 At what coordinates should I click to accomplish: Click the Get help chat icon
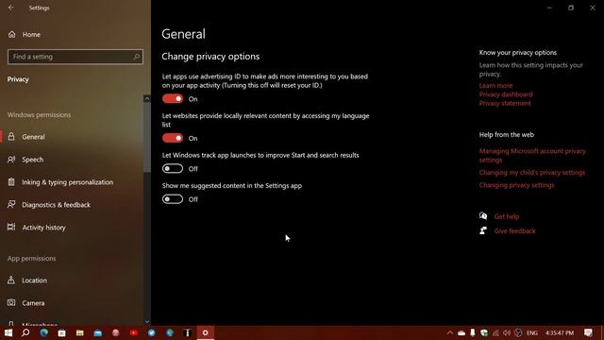pyautogui.click(x=483, y=216)
